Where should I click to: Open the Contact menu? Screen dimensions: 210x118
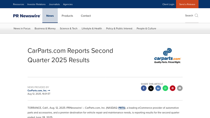[x=86, y=16]
